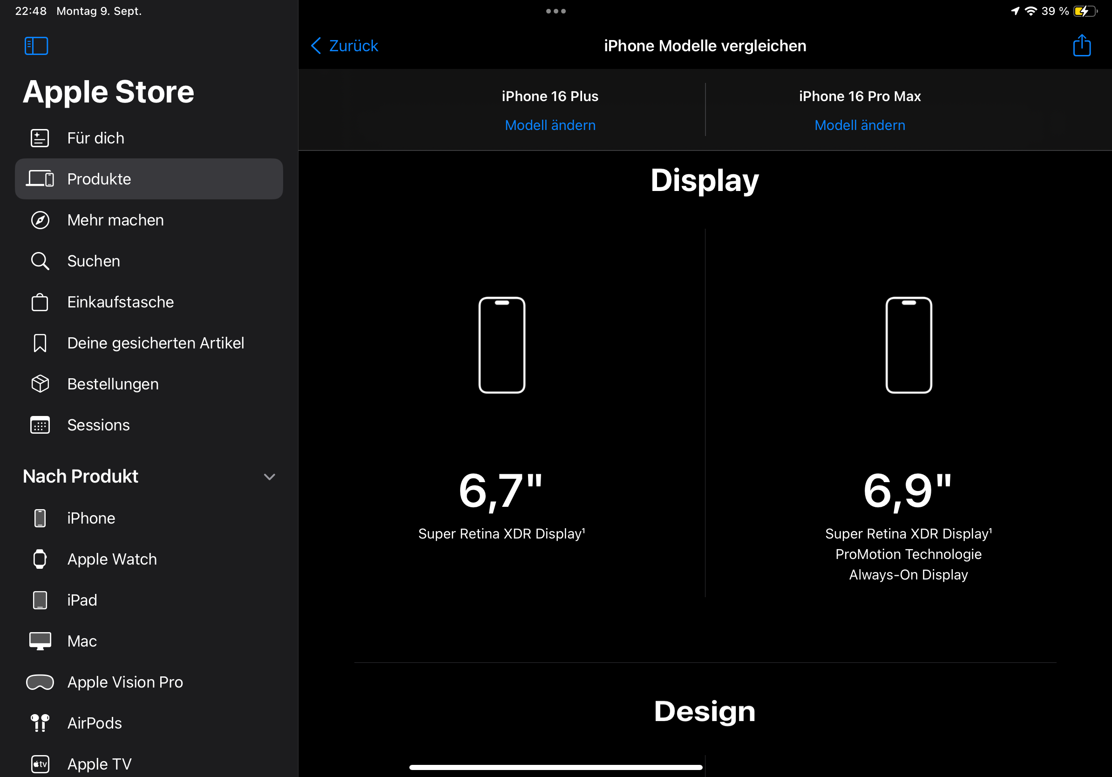
Task: Change model for iPhone 16 Pro Max
Action: point(859,125)
